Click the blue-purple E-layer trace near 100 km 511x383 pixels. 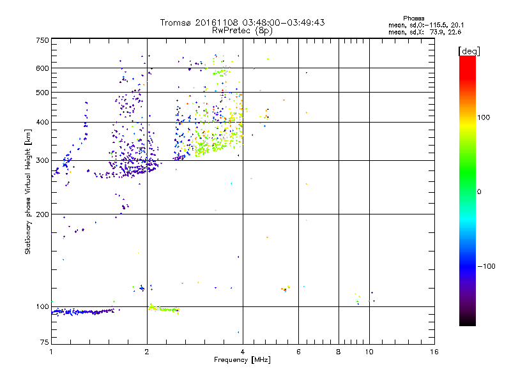[83, 312]
